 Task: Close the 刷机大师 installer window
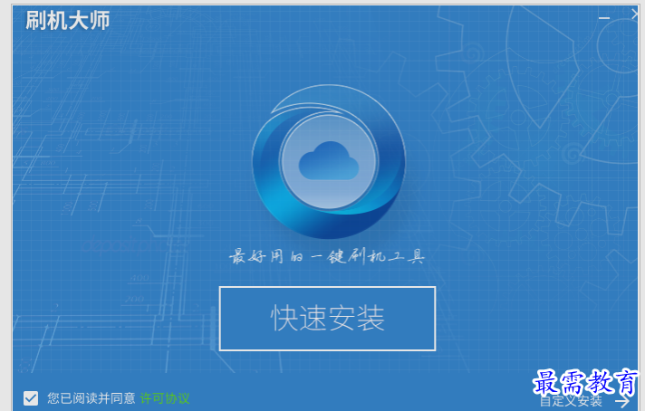click(x=636, y=14)
